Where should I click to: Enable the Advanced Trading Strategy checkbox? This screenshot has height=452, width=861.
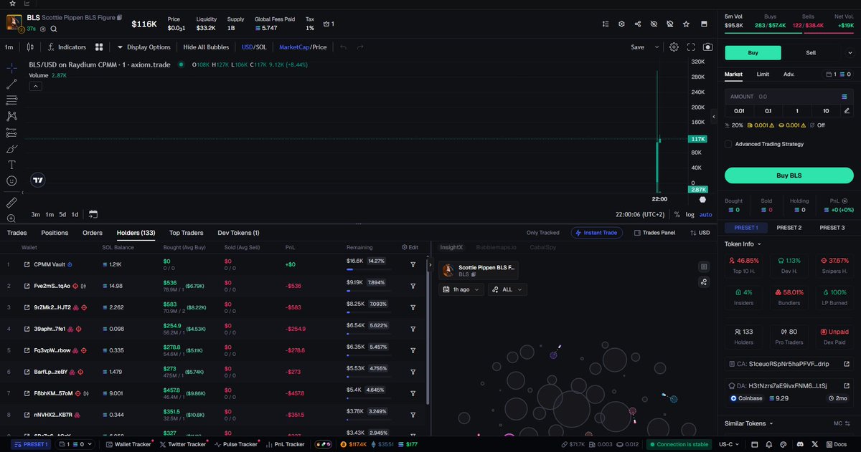click(728, 144)
